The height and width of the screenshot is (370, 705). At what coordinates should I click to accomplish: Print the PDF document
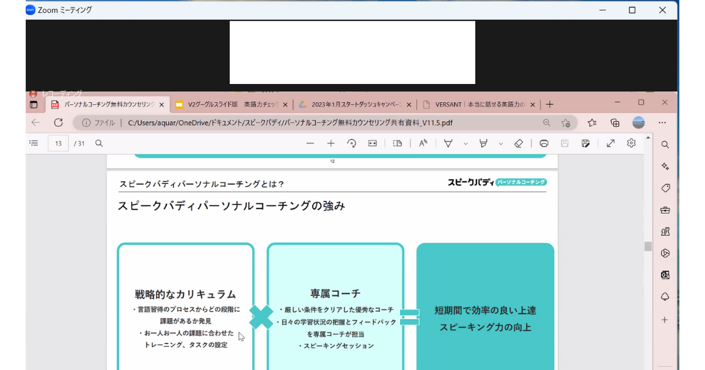click(544, 143)
